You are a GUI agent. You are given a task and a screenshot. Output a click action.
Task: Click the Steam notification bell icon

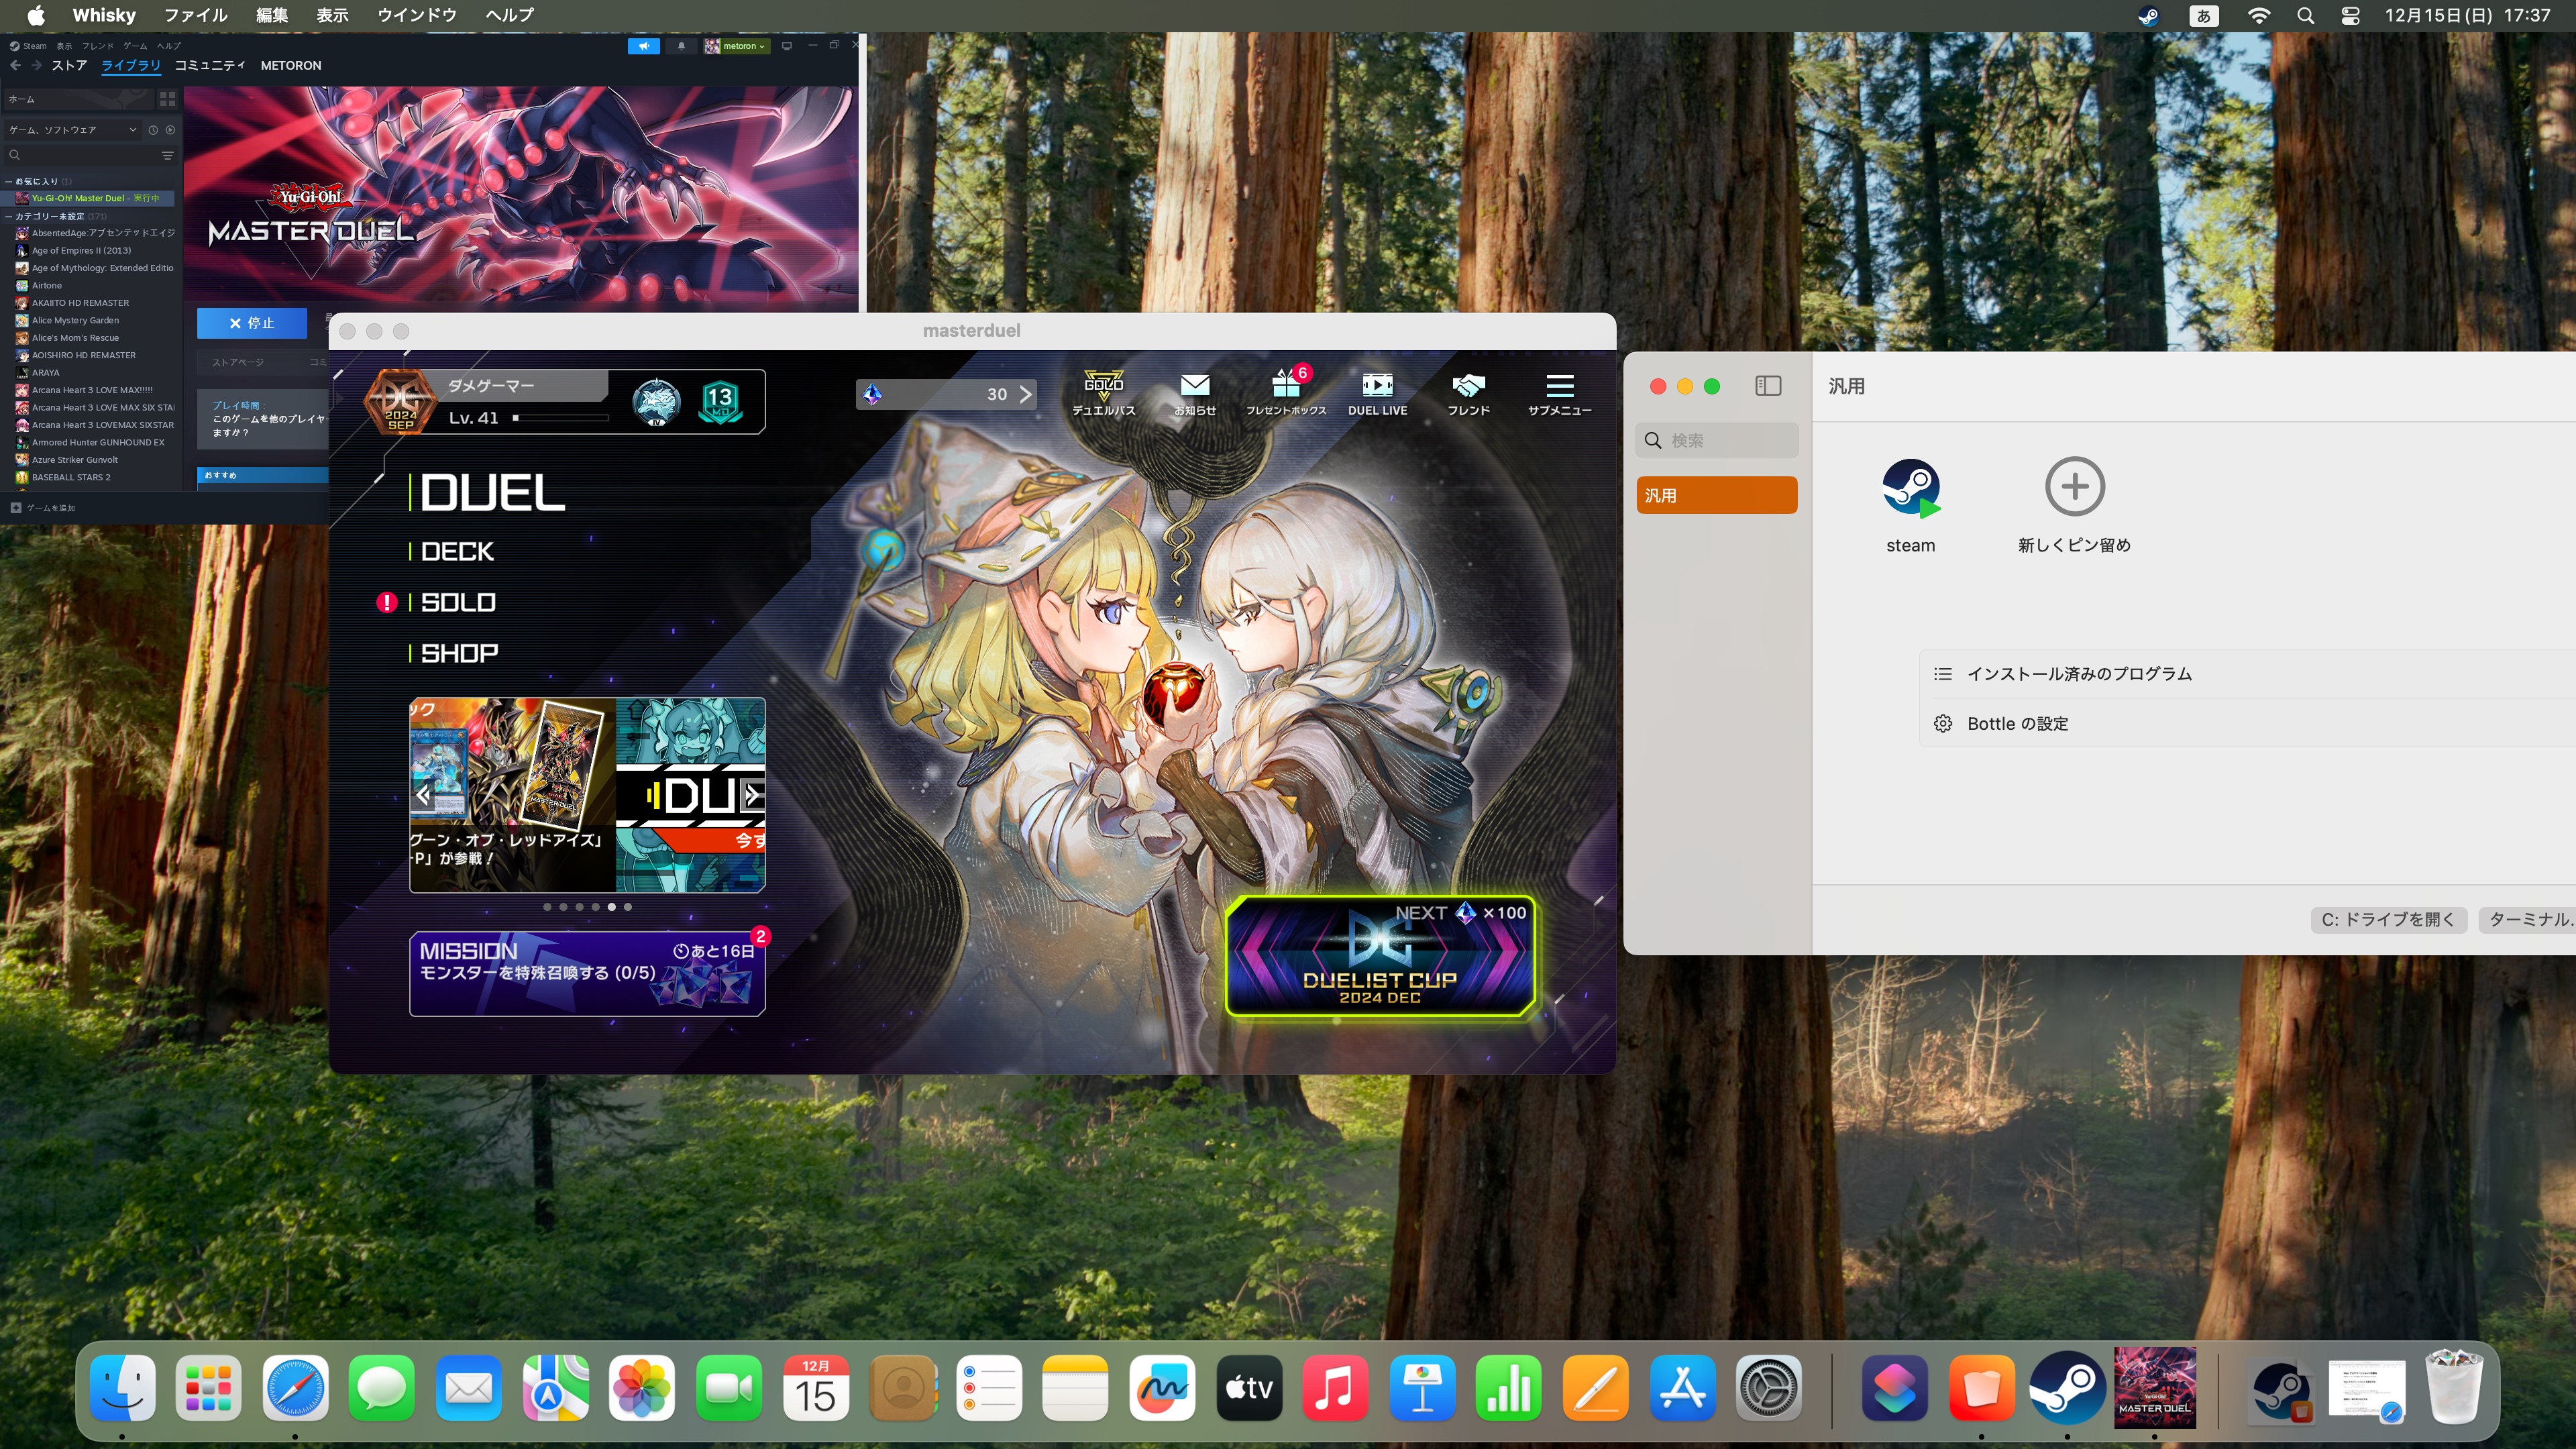[682, 46]
